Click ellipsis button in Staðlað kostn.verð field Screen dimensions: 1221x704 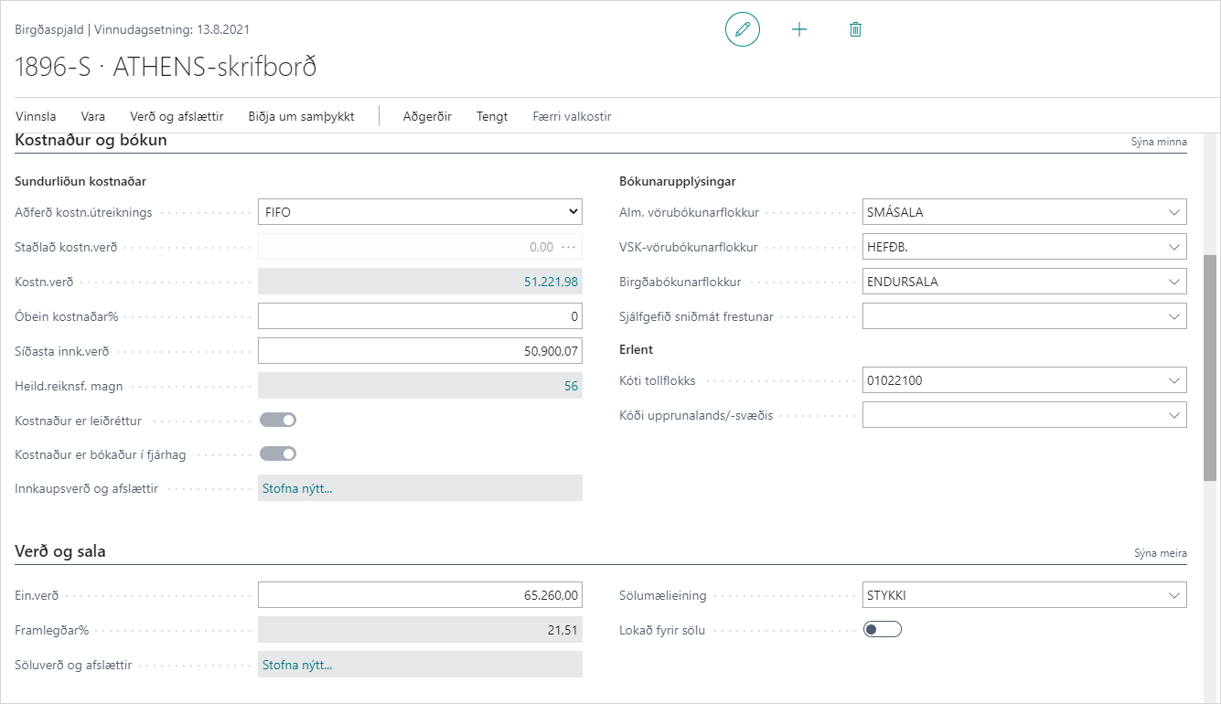[x=569, y=247]
